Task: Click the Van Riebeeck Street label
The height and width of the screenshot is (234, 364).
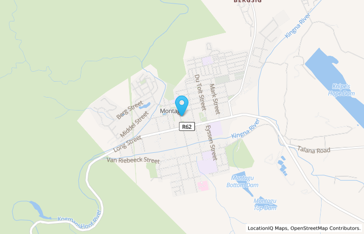Action: 133,160
